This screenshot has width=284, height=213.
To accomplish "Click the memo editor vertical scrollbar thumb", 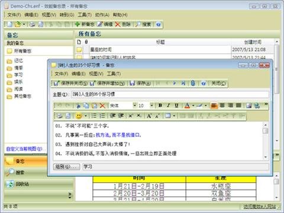I will coord(266,131).
